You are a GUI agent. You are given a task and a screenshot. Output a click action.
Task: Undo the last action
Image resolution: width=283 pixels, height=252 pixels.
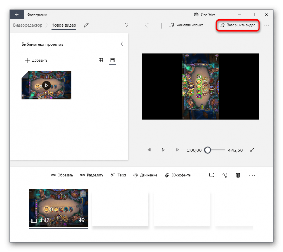tap(126, 25)
